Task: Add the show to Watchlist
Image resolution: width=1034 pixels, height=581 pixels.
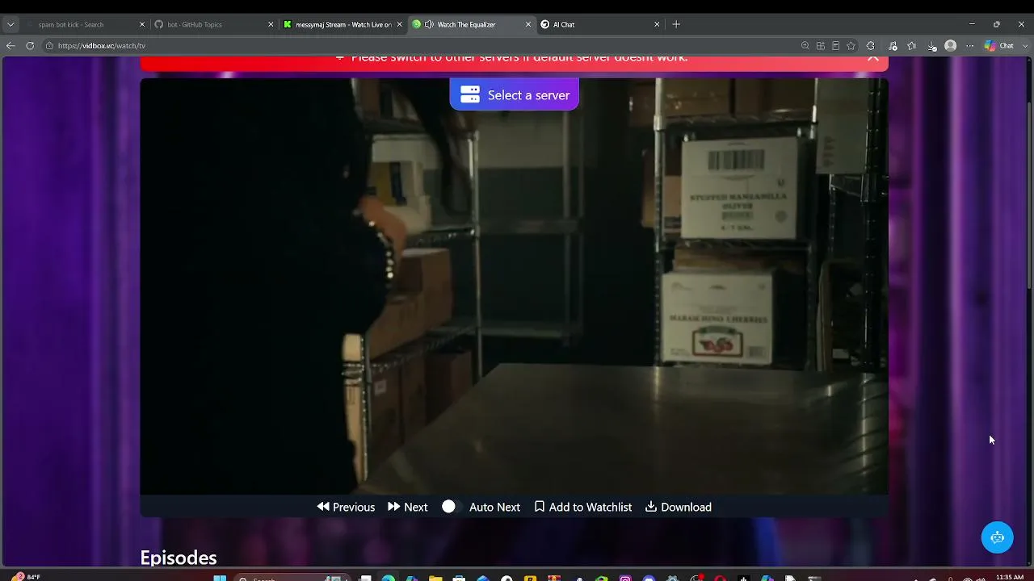Action: point(583,507)
